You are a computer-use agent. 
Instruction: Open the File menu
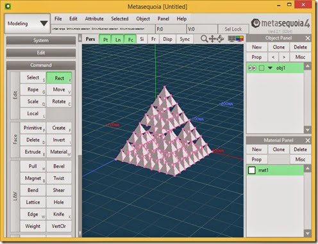tap(58, 19)
